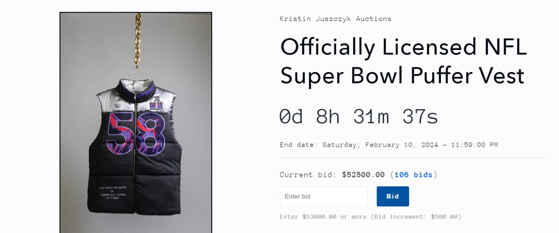Click inside the Enter bid field
This screenshot has height=233, width=559.
click(x=323, y=196)
